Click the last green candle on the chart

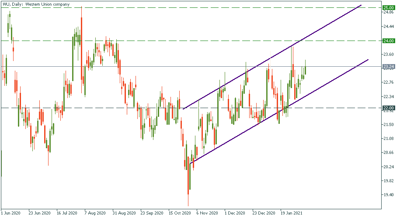305,70
